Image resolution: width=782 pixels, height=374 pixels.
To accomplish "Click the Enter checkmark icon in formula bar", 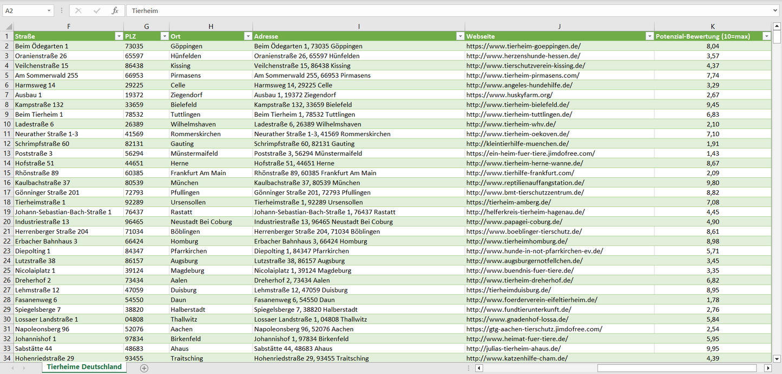I will pyautogui.click(x=97, y=11).
